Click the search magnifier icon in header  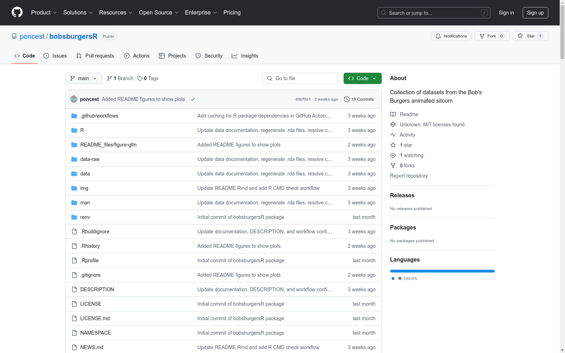pos(383,13)
